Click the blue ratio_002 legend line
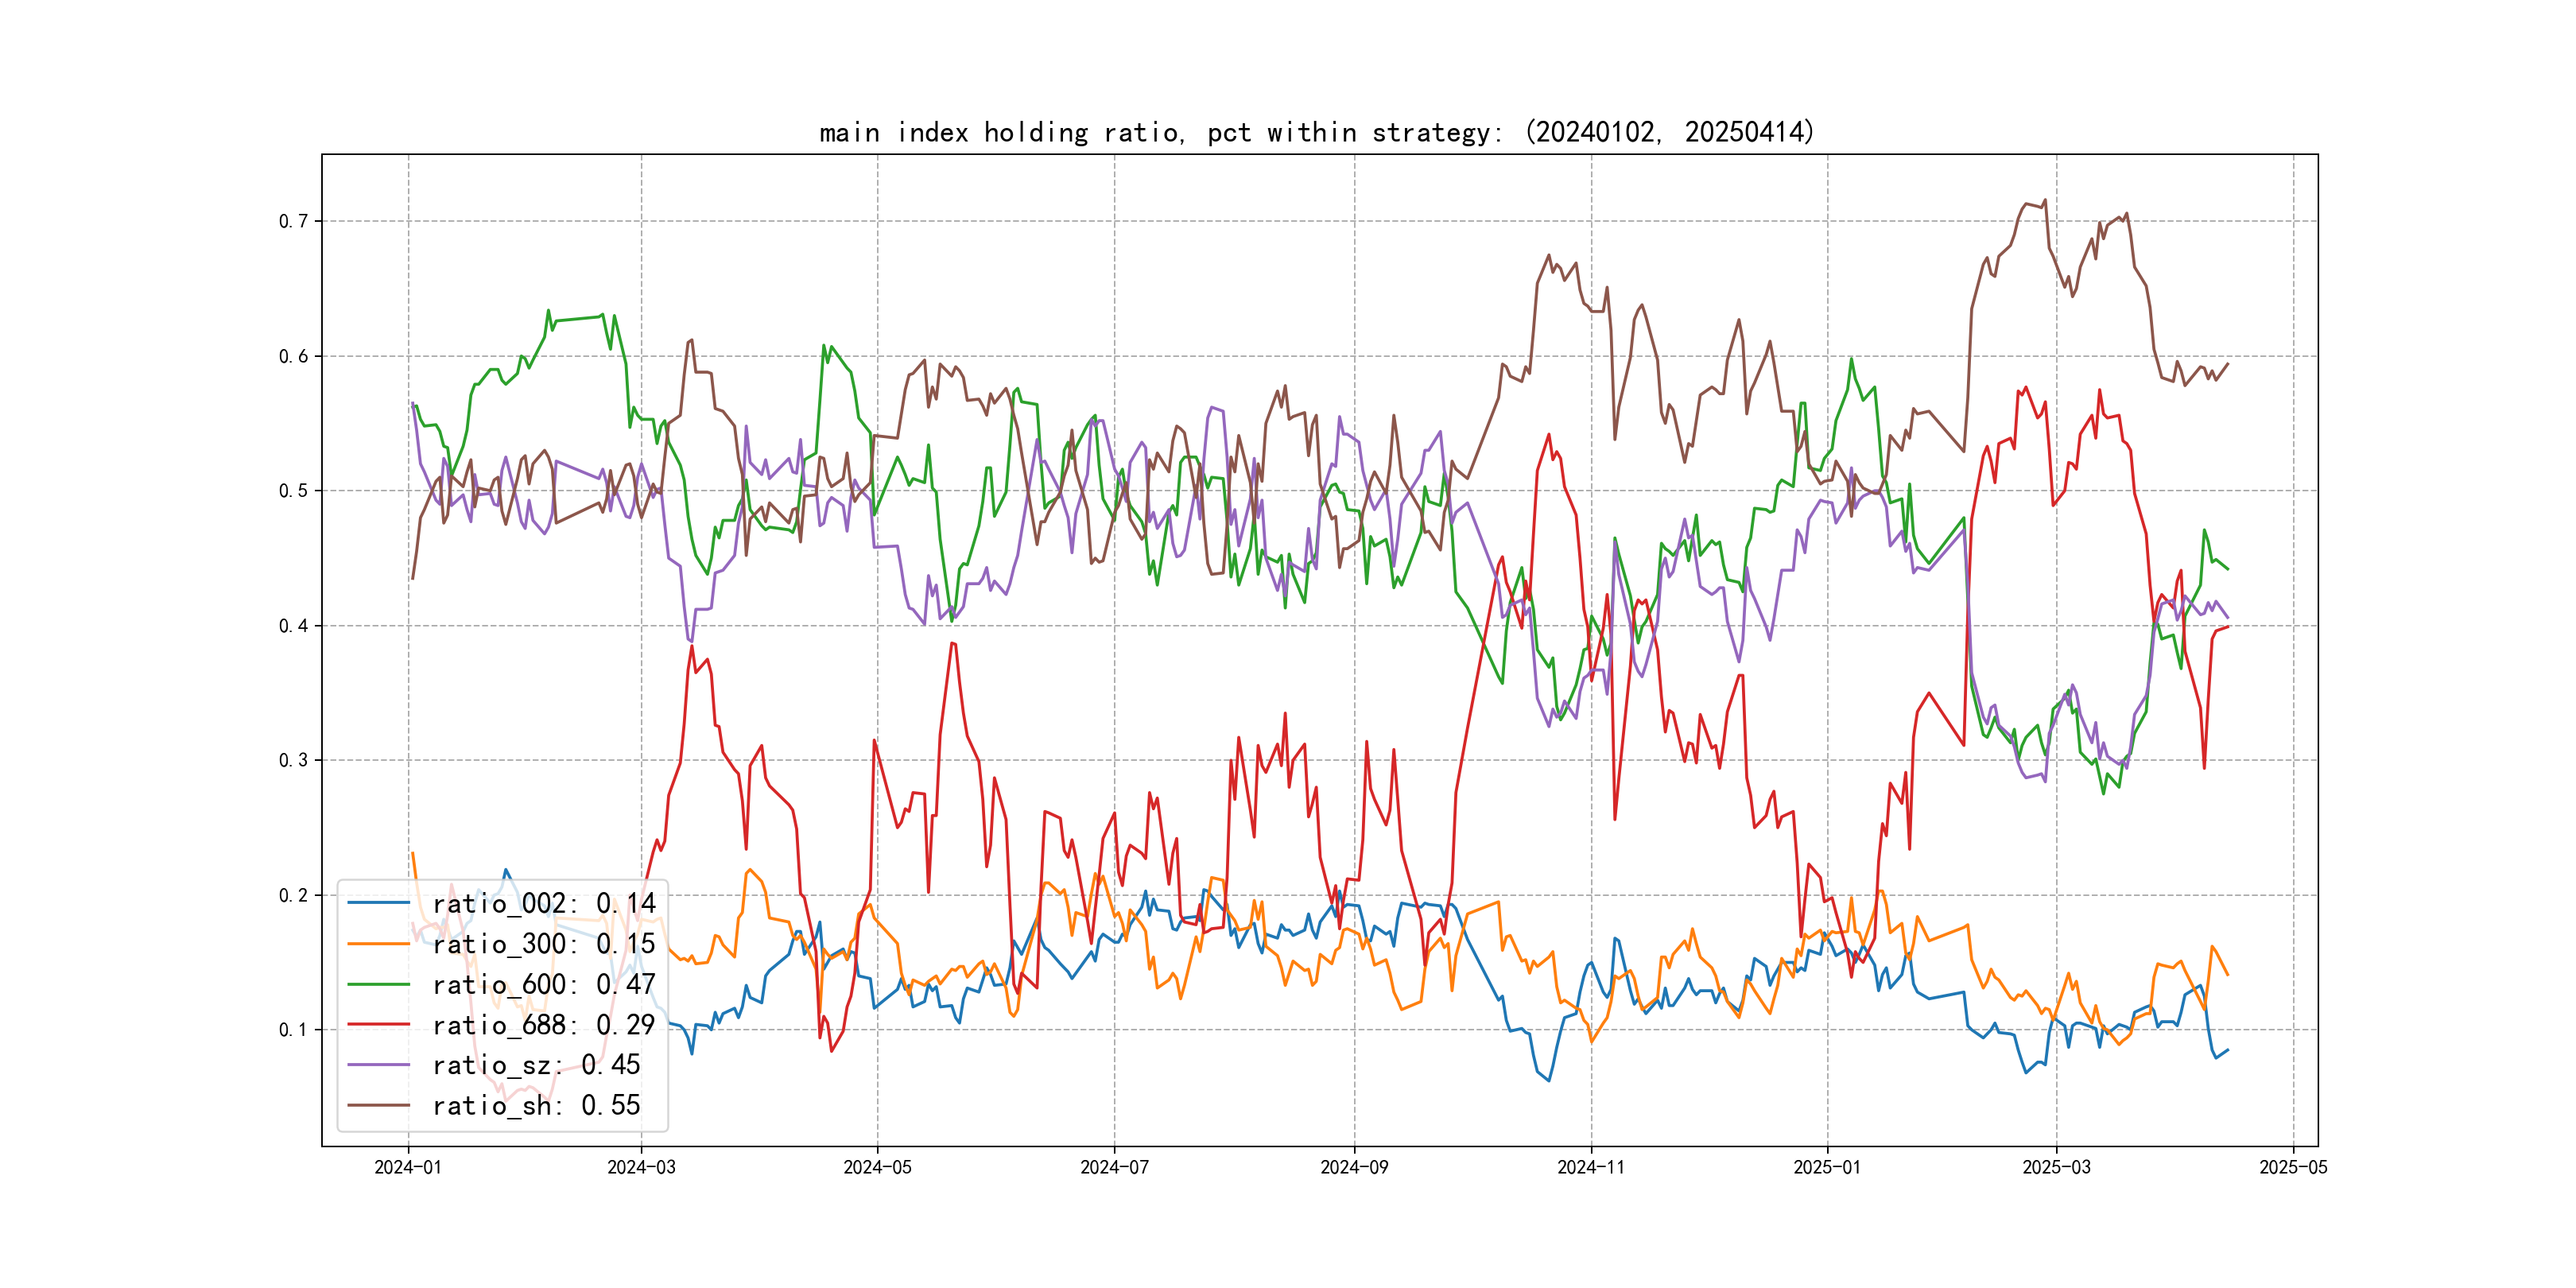 click(x=378, y=903)
